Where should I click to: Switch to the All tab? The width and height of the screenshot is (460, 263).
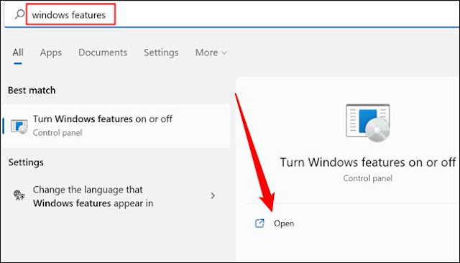[x=18, y=52]
